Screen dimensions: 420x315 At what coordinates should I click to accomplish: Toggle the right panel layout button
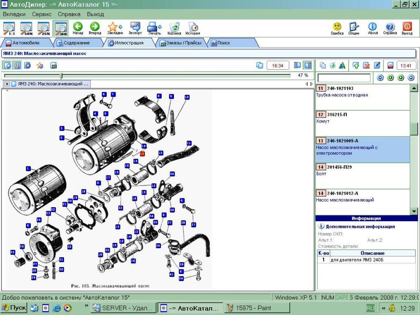point(308,65)
